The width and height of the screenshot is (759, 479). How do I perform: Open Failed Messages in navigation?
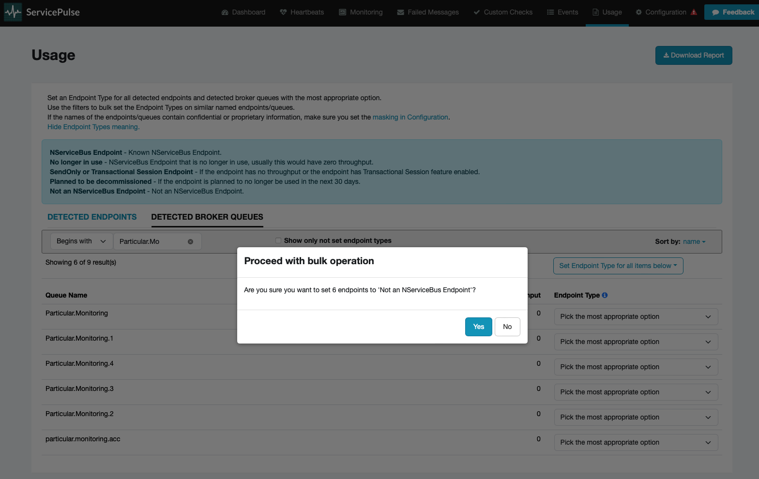(428, 12)
